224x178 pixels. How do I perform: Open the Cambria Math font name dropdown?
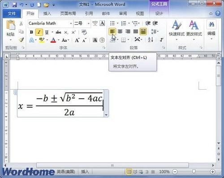coord(71,23)
